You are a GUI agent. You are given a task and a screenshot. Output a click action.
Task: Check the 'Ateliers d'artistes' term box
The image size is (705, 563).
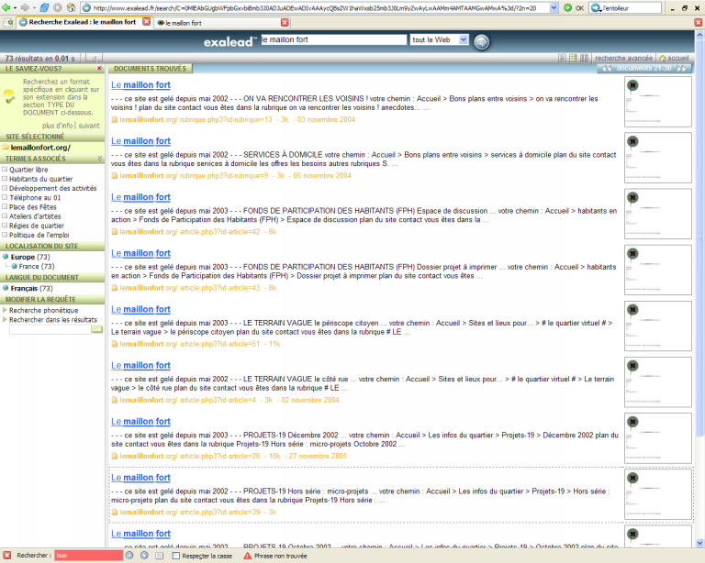tap(5, 216)
